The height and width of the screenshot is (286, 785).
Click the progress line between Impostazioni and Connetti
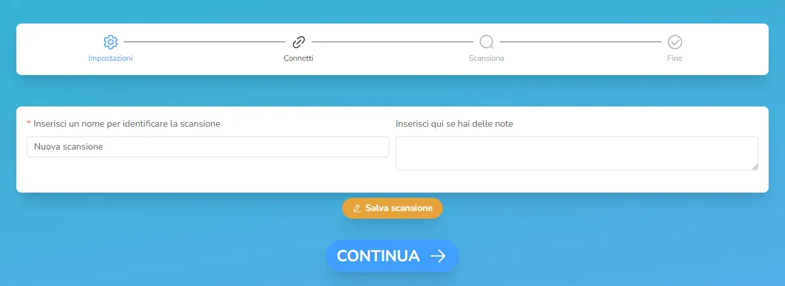point(204,42)
